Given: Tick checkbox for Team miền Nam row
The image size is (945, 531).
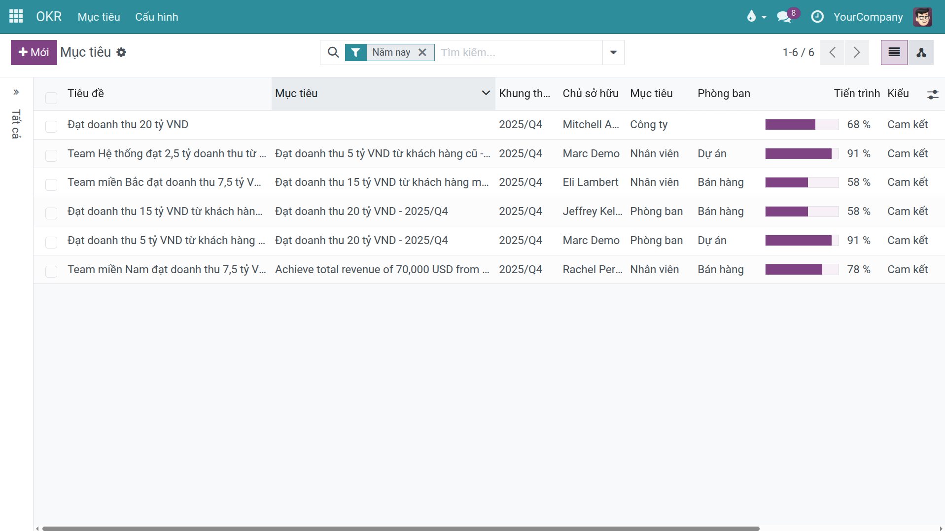Looking at the screenshot, I should (x=51, y=271).
